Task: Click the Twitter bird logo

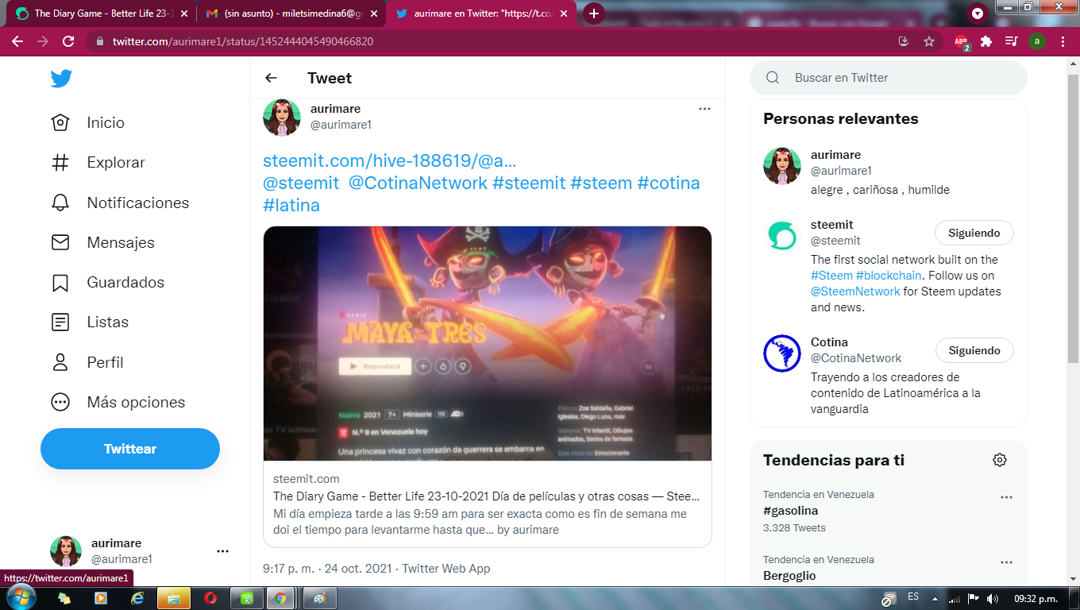Action: (x=61, y=79)
